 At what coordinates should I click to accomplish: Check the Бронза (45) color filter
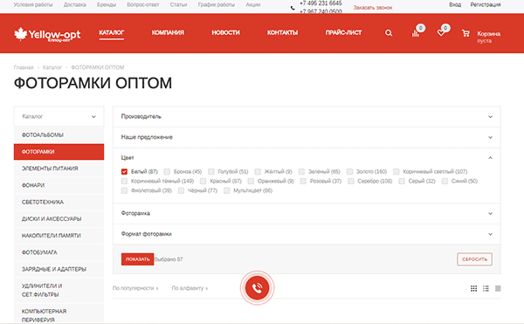pyautogui.click(x=167, y=172)
